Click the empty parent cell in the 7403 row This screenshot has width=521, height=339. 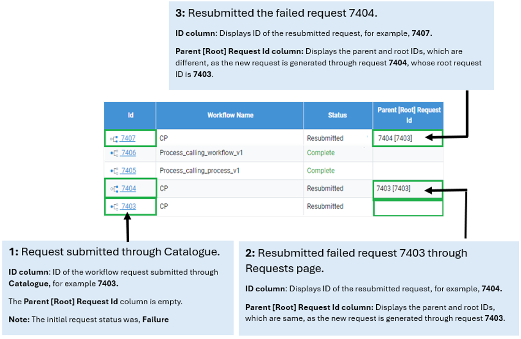408,208
